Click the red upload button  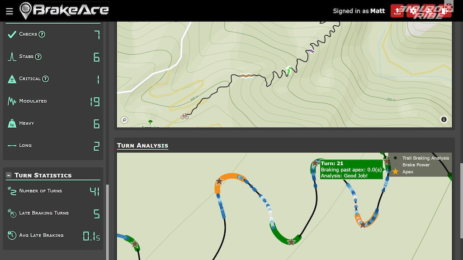coord(397,11)
